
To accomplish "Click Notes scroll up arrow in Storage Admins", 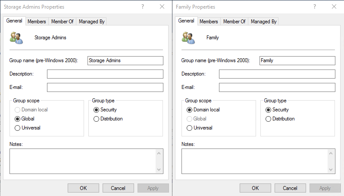I will pos(159,153).
